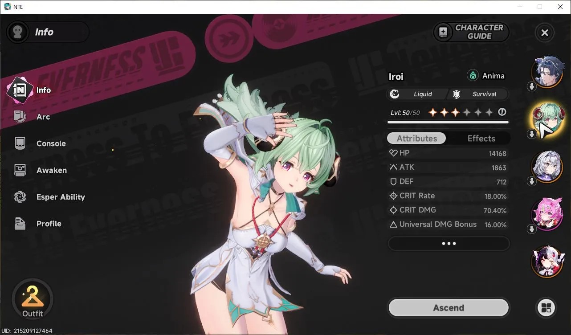Expand more attributes with the three-dot button
This screenshot has width=571, height=335.
pos(449,244)
